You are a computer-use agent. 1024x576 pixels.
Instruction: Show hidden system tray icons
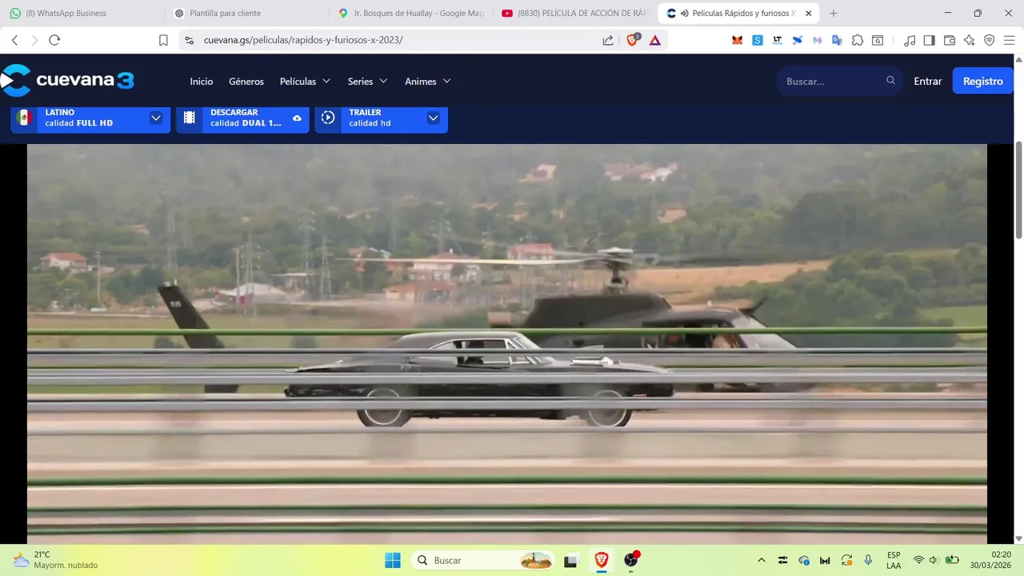[761, 560]
